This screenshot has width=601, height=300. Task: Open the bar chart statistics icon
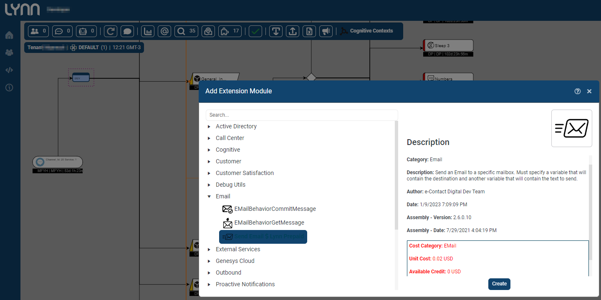[x=148, y=31]
